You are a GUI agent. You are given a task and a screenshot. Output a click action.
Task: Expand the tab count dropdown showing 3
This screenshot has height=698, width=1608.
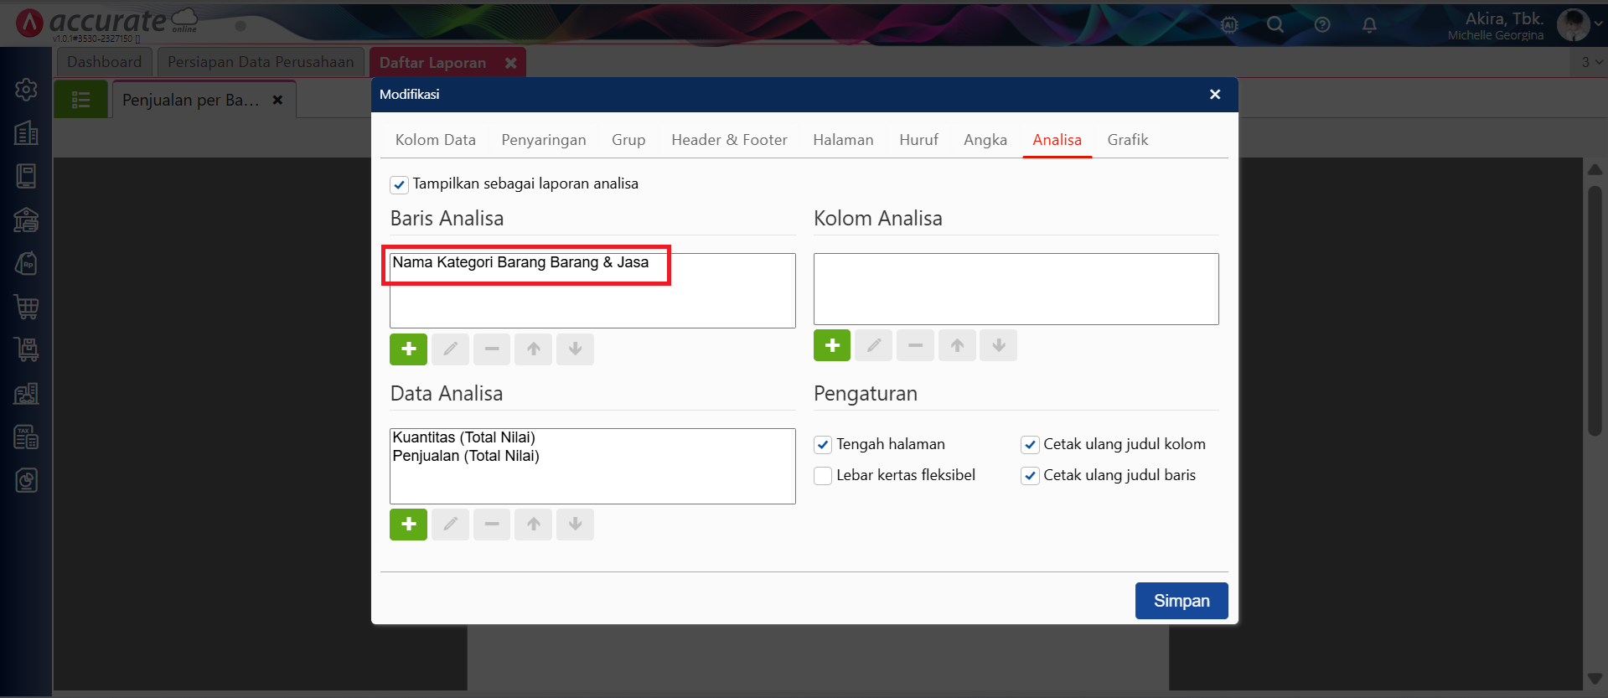pyautogui.click(x=1591, y=62)
